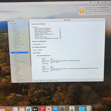
Task: Click the Wi-Fi menu bar icon
Action: pos(91,2)
